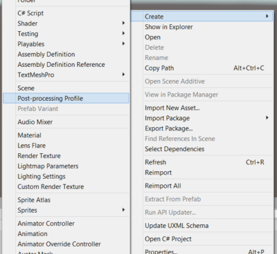Choose Reimport All
The height and width of the screenshot is (254, 277).
click(x=202, y=186)
